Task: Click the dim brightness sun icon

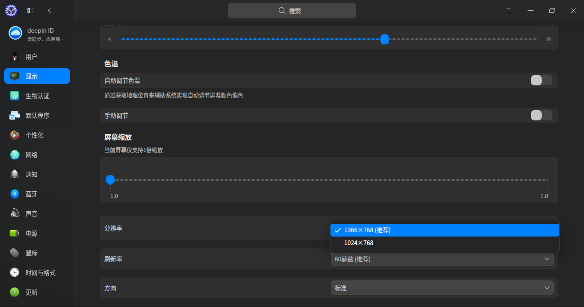Action: pyautogui.click(x=110, y=39)
